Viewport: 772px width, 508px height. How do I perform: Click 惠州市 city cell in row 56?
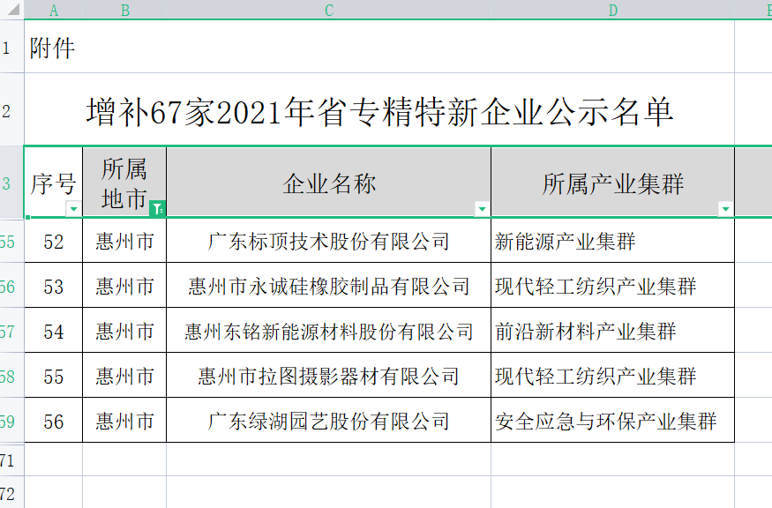124,421
